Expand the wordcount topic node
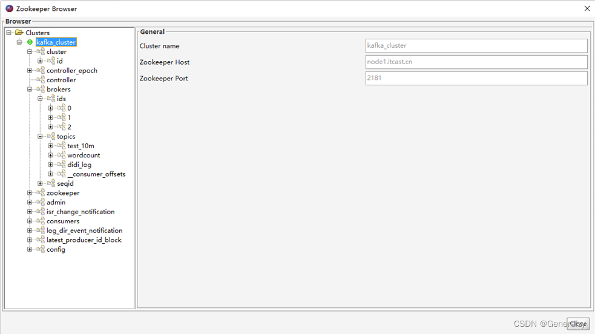595x334 pixels. (51, 156)
